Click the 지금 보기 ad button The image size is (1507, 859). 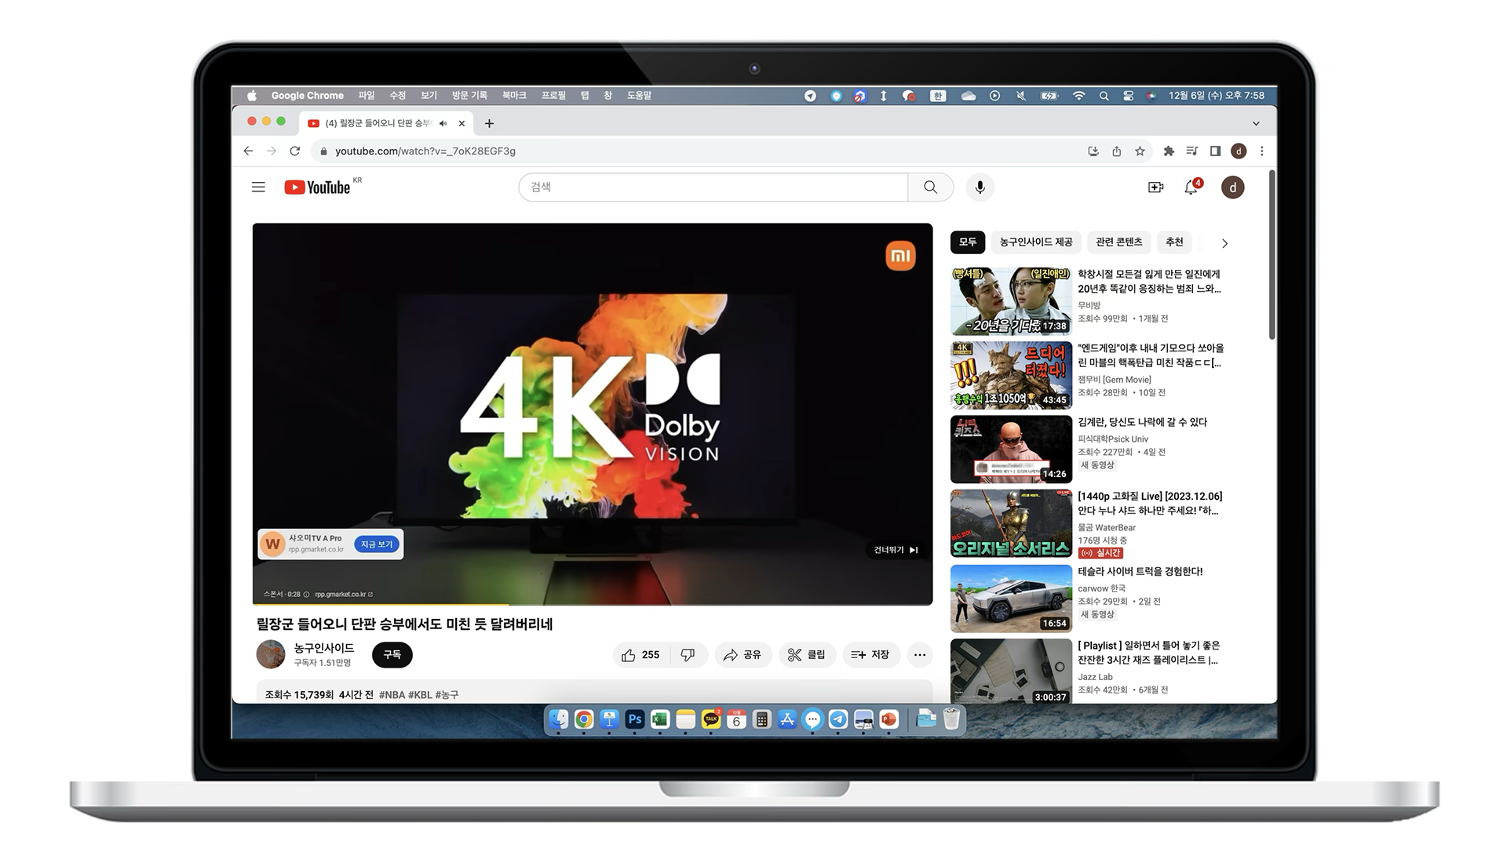[377, 544]
